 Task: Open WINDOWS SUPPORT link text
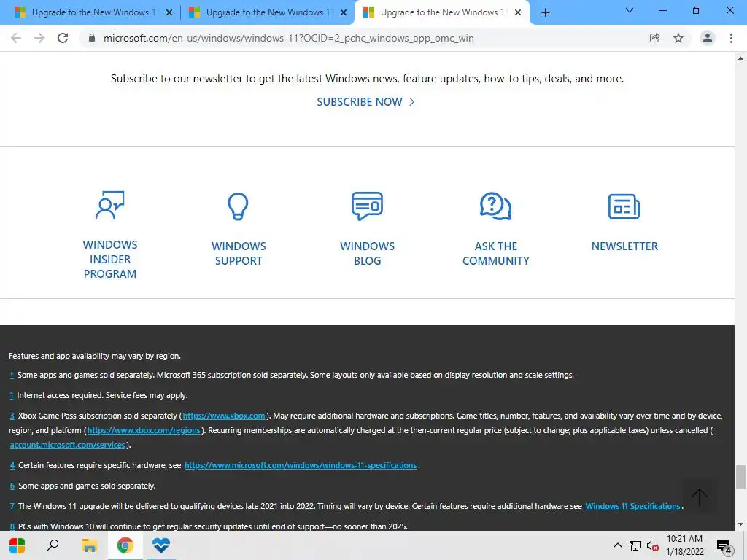(x=239, y=253)
